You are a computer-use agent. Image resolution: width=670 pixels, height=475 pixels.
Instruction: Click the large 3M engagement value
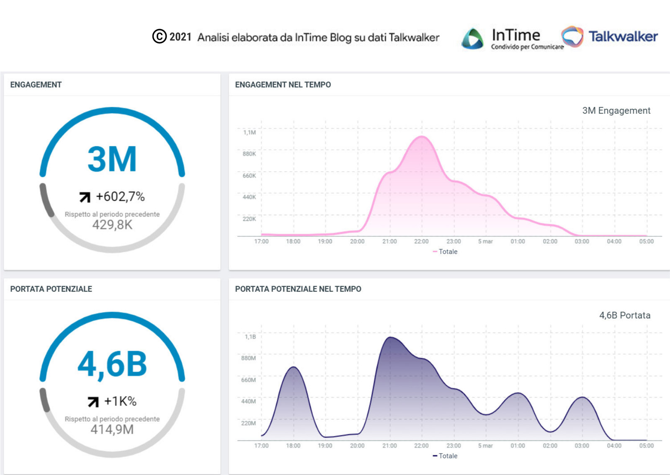[112, 159]
